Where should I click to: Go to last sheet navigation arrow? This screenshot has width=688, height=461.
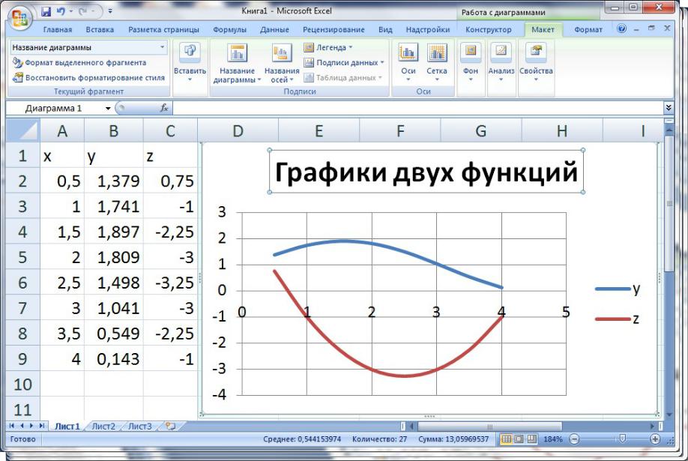pos(42,426)
